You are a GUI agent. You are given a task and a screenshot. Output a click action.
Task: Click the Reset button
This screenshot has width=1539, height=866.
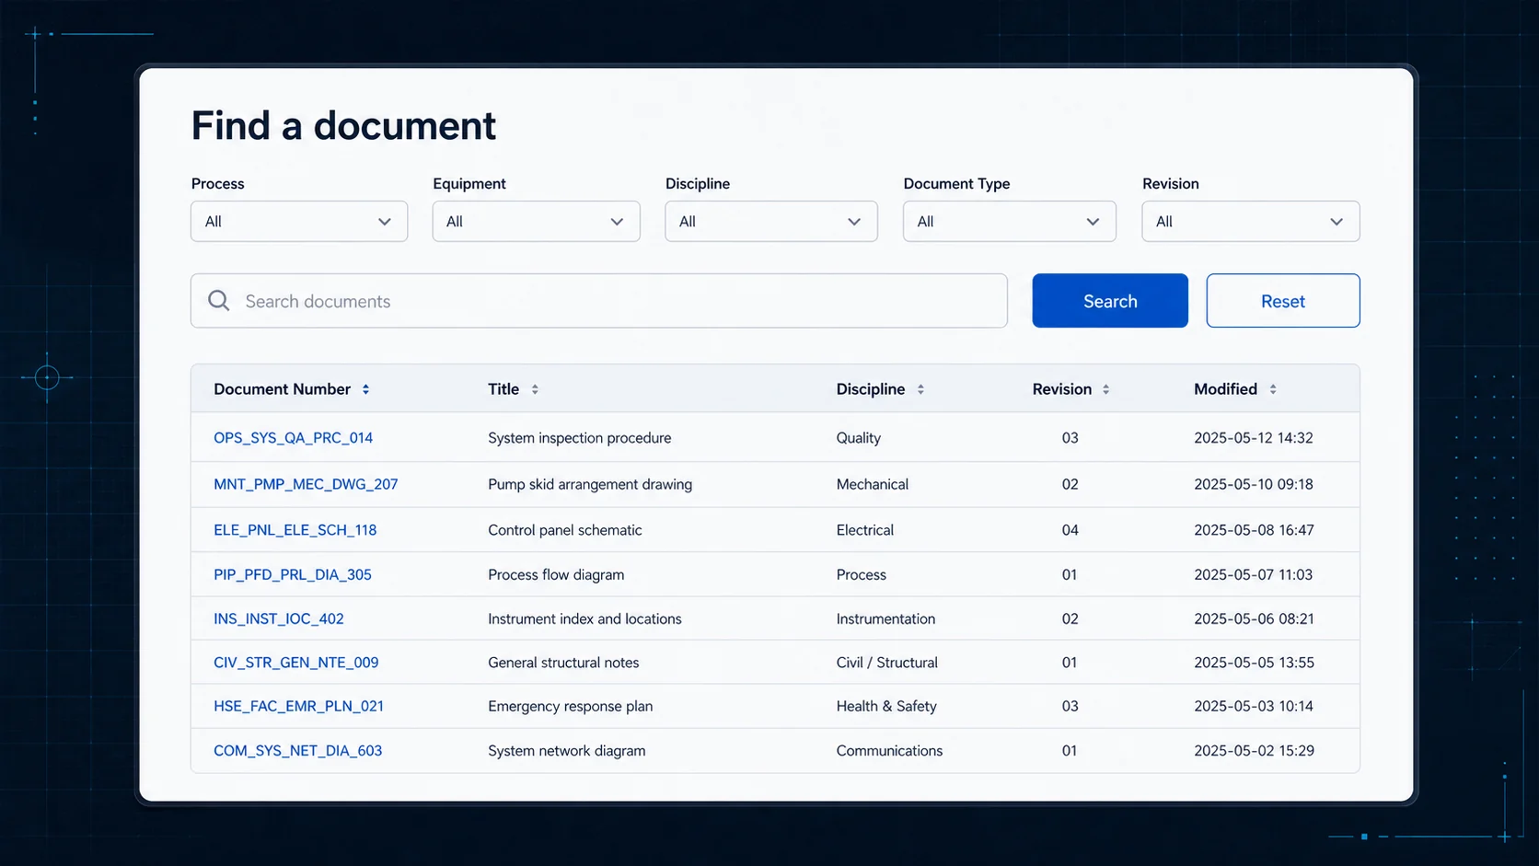[1283, 301]
